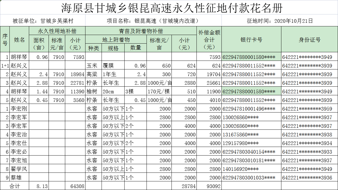Click the 永久性用地补偿 header cell
Viewport: 338px width, 190px height.
coord(57,31)
